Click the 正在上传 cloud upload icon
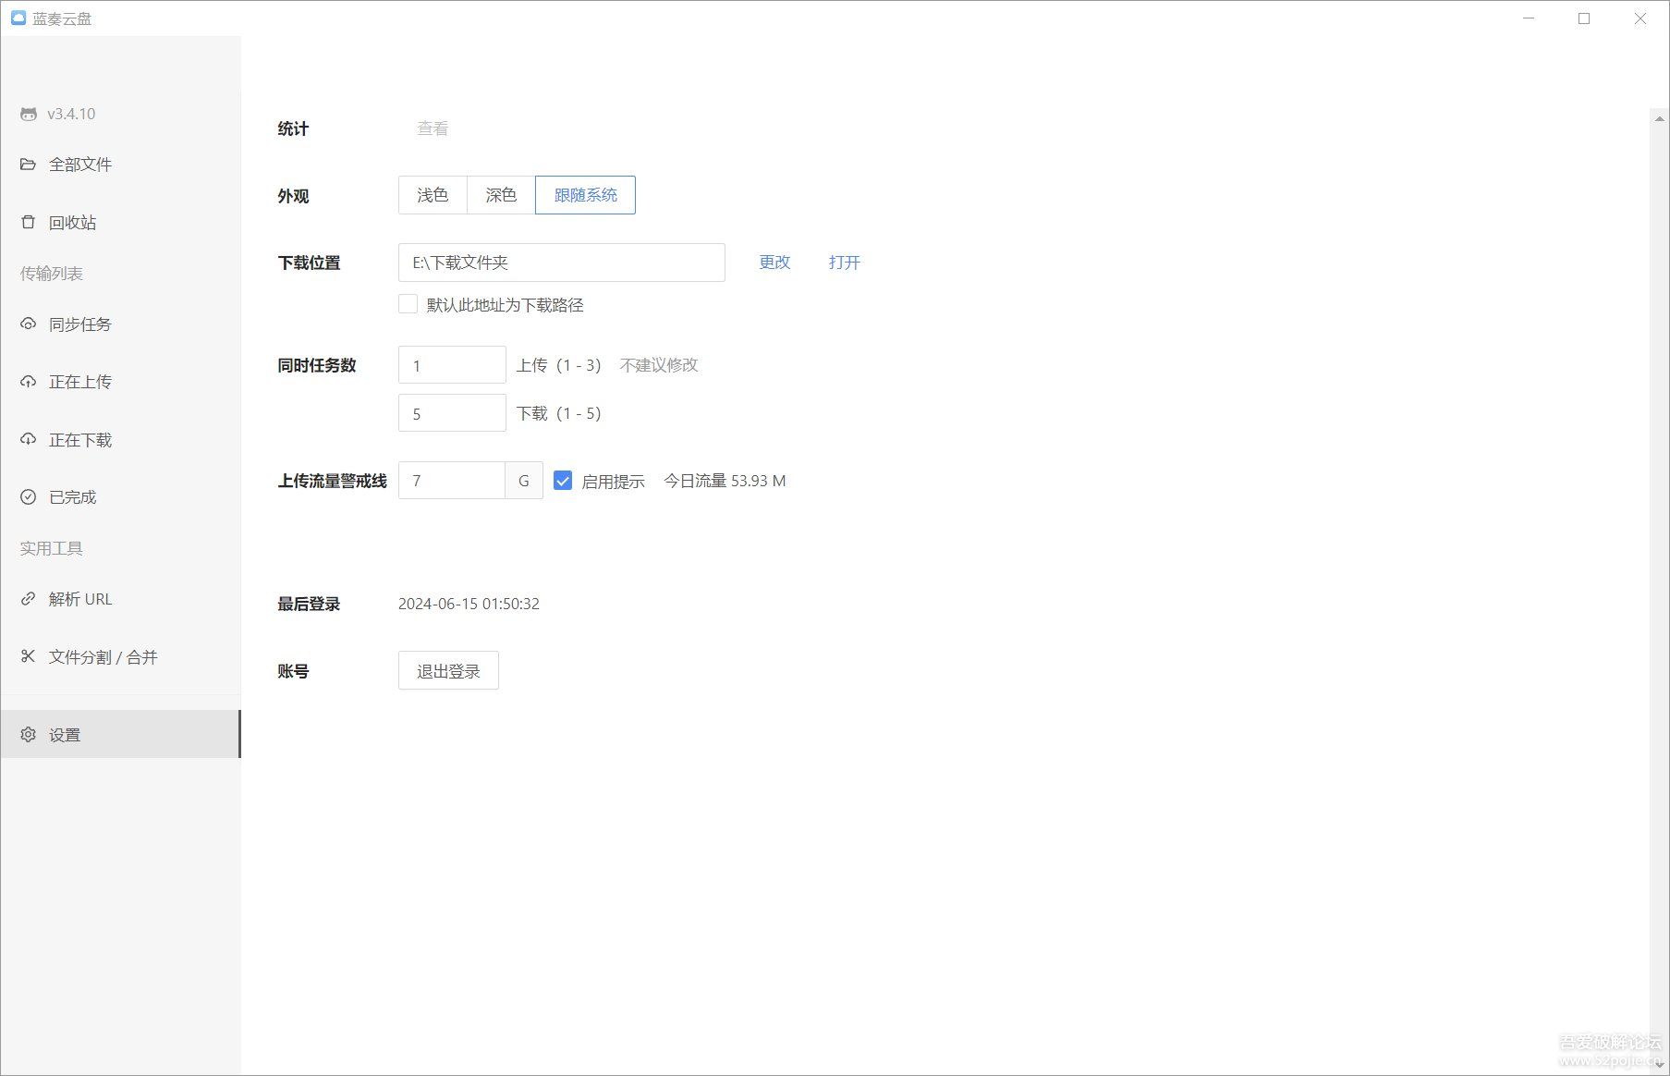The image size is (1670, 1076). [29, 382]
